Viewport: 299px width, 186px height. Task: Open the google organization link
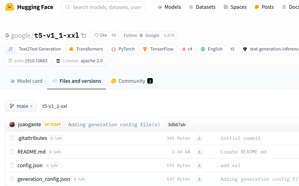[x=21, y=36]
